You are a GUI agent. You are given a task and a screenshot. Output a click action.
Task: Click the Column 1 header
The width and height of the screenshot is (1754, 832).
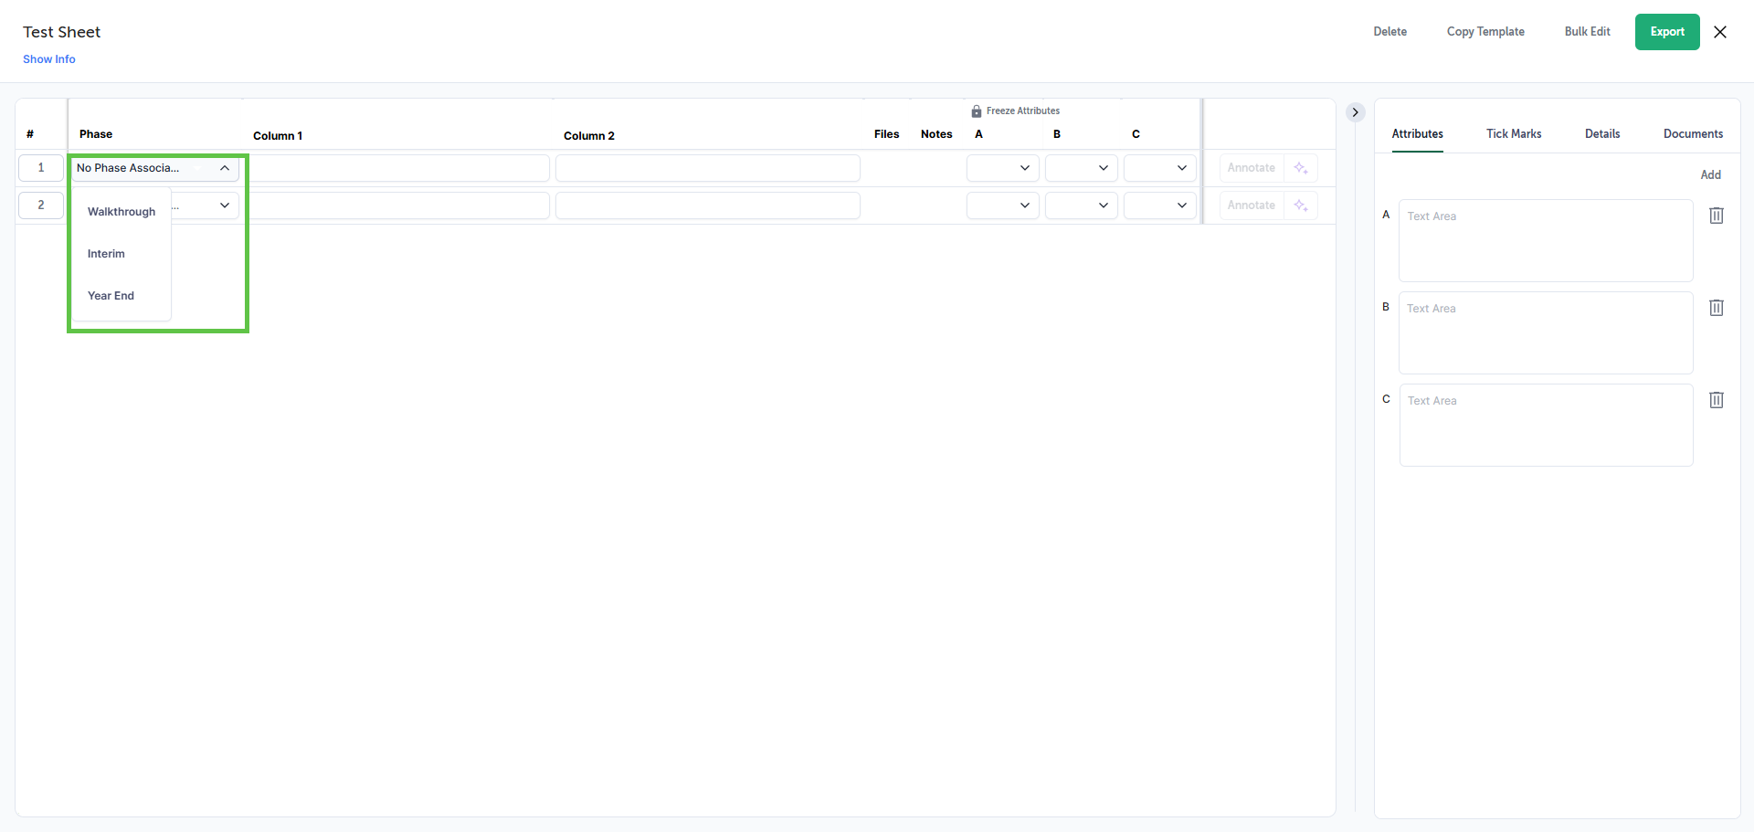278,136
